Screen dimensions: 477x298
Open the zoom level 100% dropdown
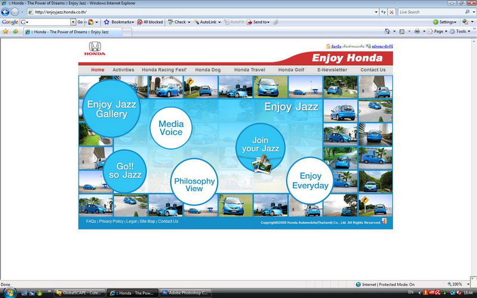point(469,284)
